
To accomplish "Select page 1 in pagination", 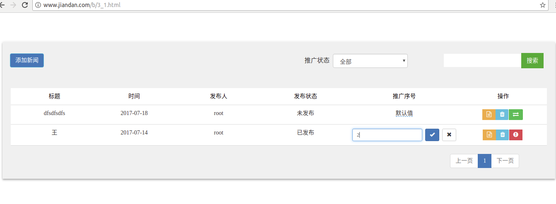I will coord(484,161).
